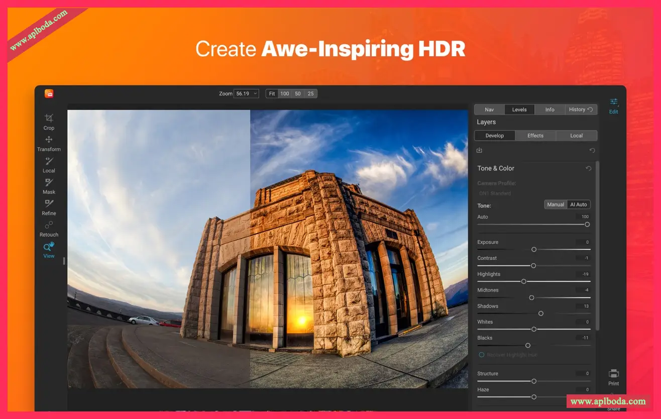Select the Transform tool
This screenshot has width=661, height=419.
[x=49, y=143]
